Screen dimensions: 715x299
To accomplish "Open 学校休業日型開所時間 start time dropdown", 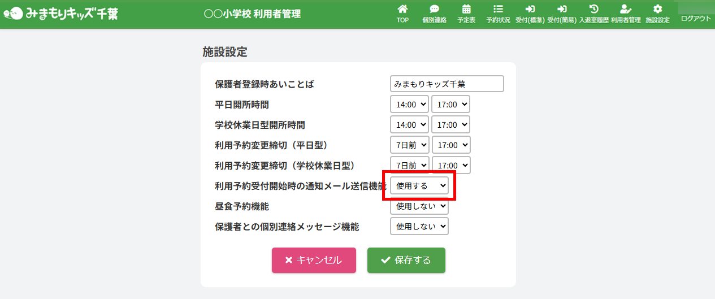I will tap(409, 125).
